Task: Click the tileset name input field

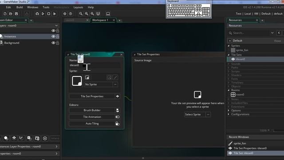Action: [95, 65]
